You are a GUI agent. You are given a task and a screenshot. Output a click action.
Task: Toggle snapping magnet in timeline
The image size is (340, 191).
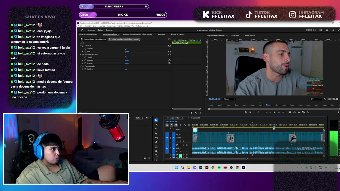click(x=171, y=125)
